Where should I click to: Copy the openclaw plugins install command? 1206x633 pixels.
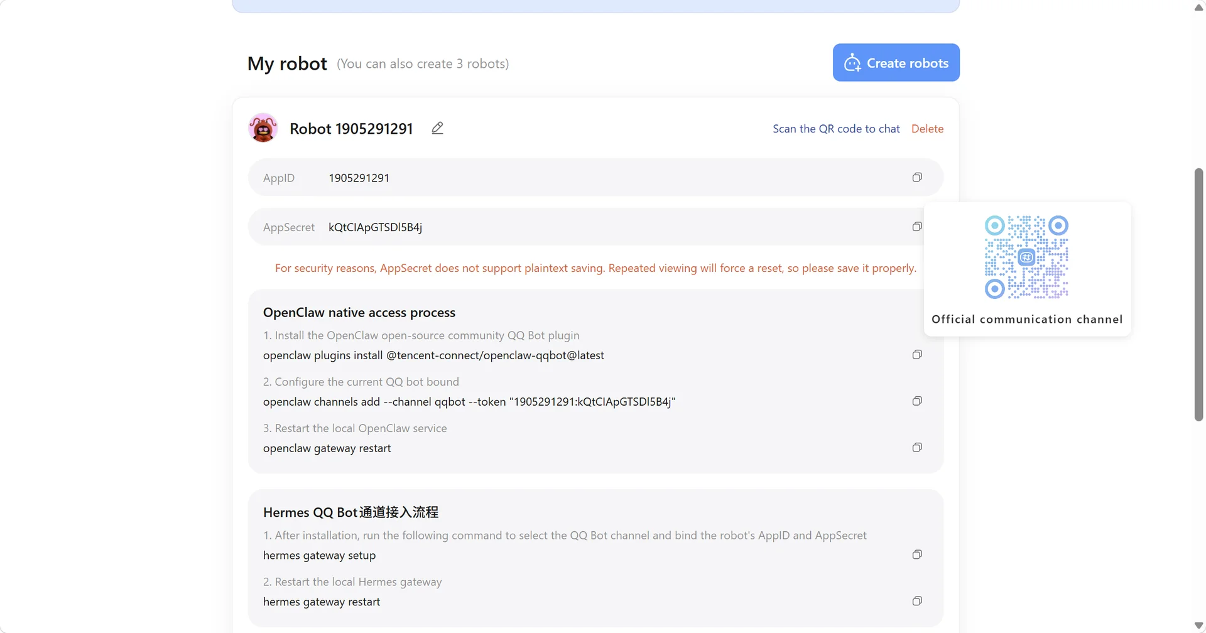coord(917,355)
